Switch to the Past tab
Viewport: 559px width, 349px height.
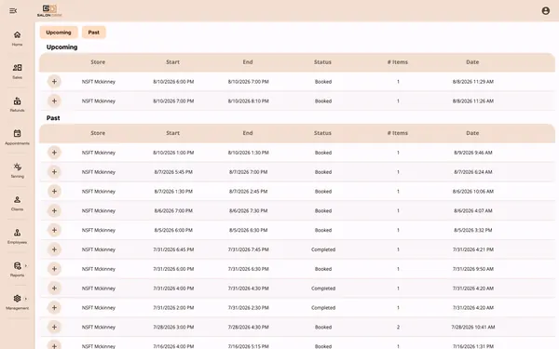coord(94,33)
